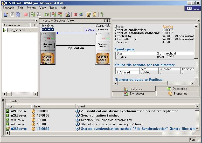Screen dimensions: 202x143
Task: Click statistics pane vertical scrollbar up arrow
Action: 196,26
